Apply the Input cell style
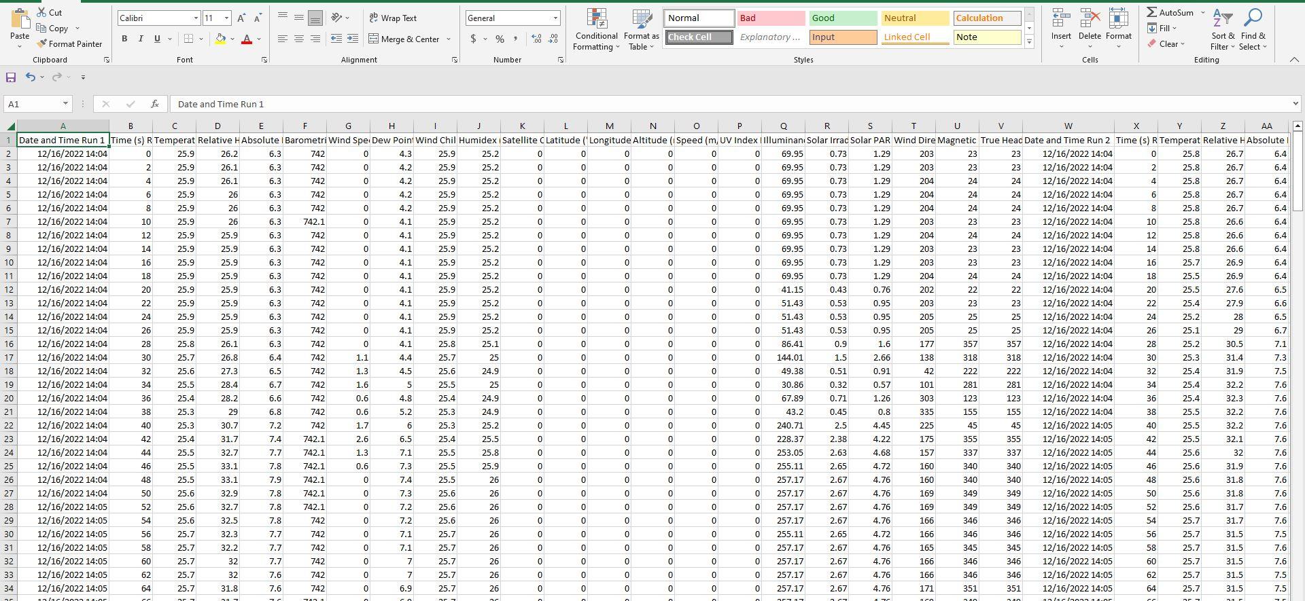Viewport: 1305px width, 601px height. click(x=842, y=37)
